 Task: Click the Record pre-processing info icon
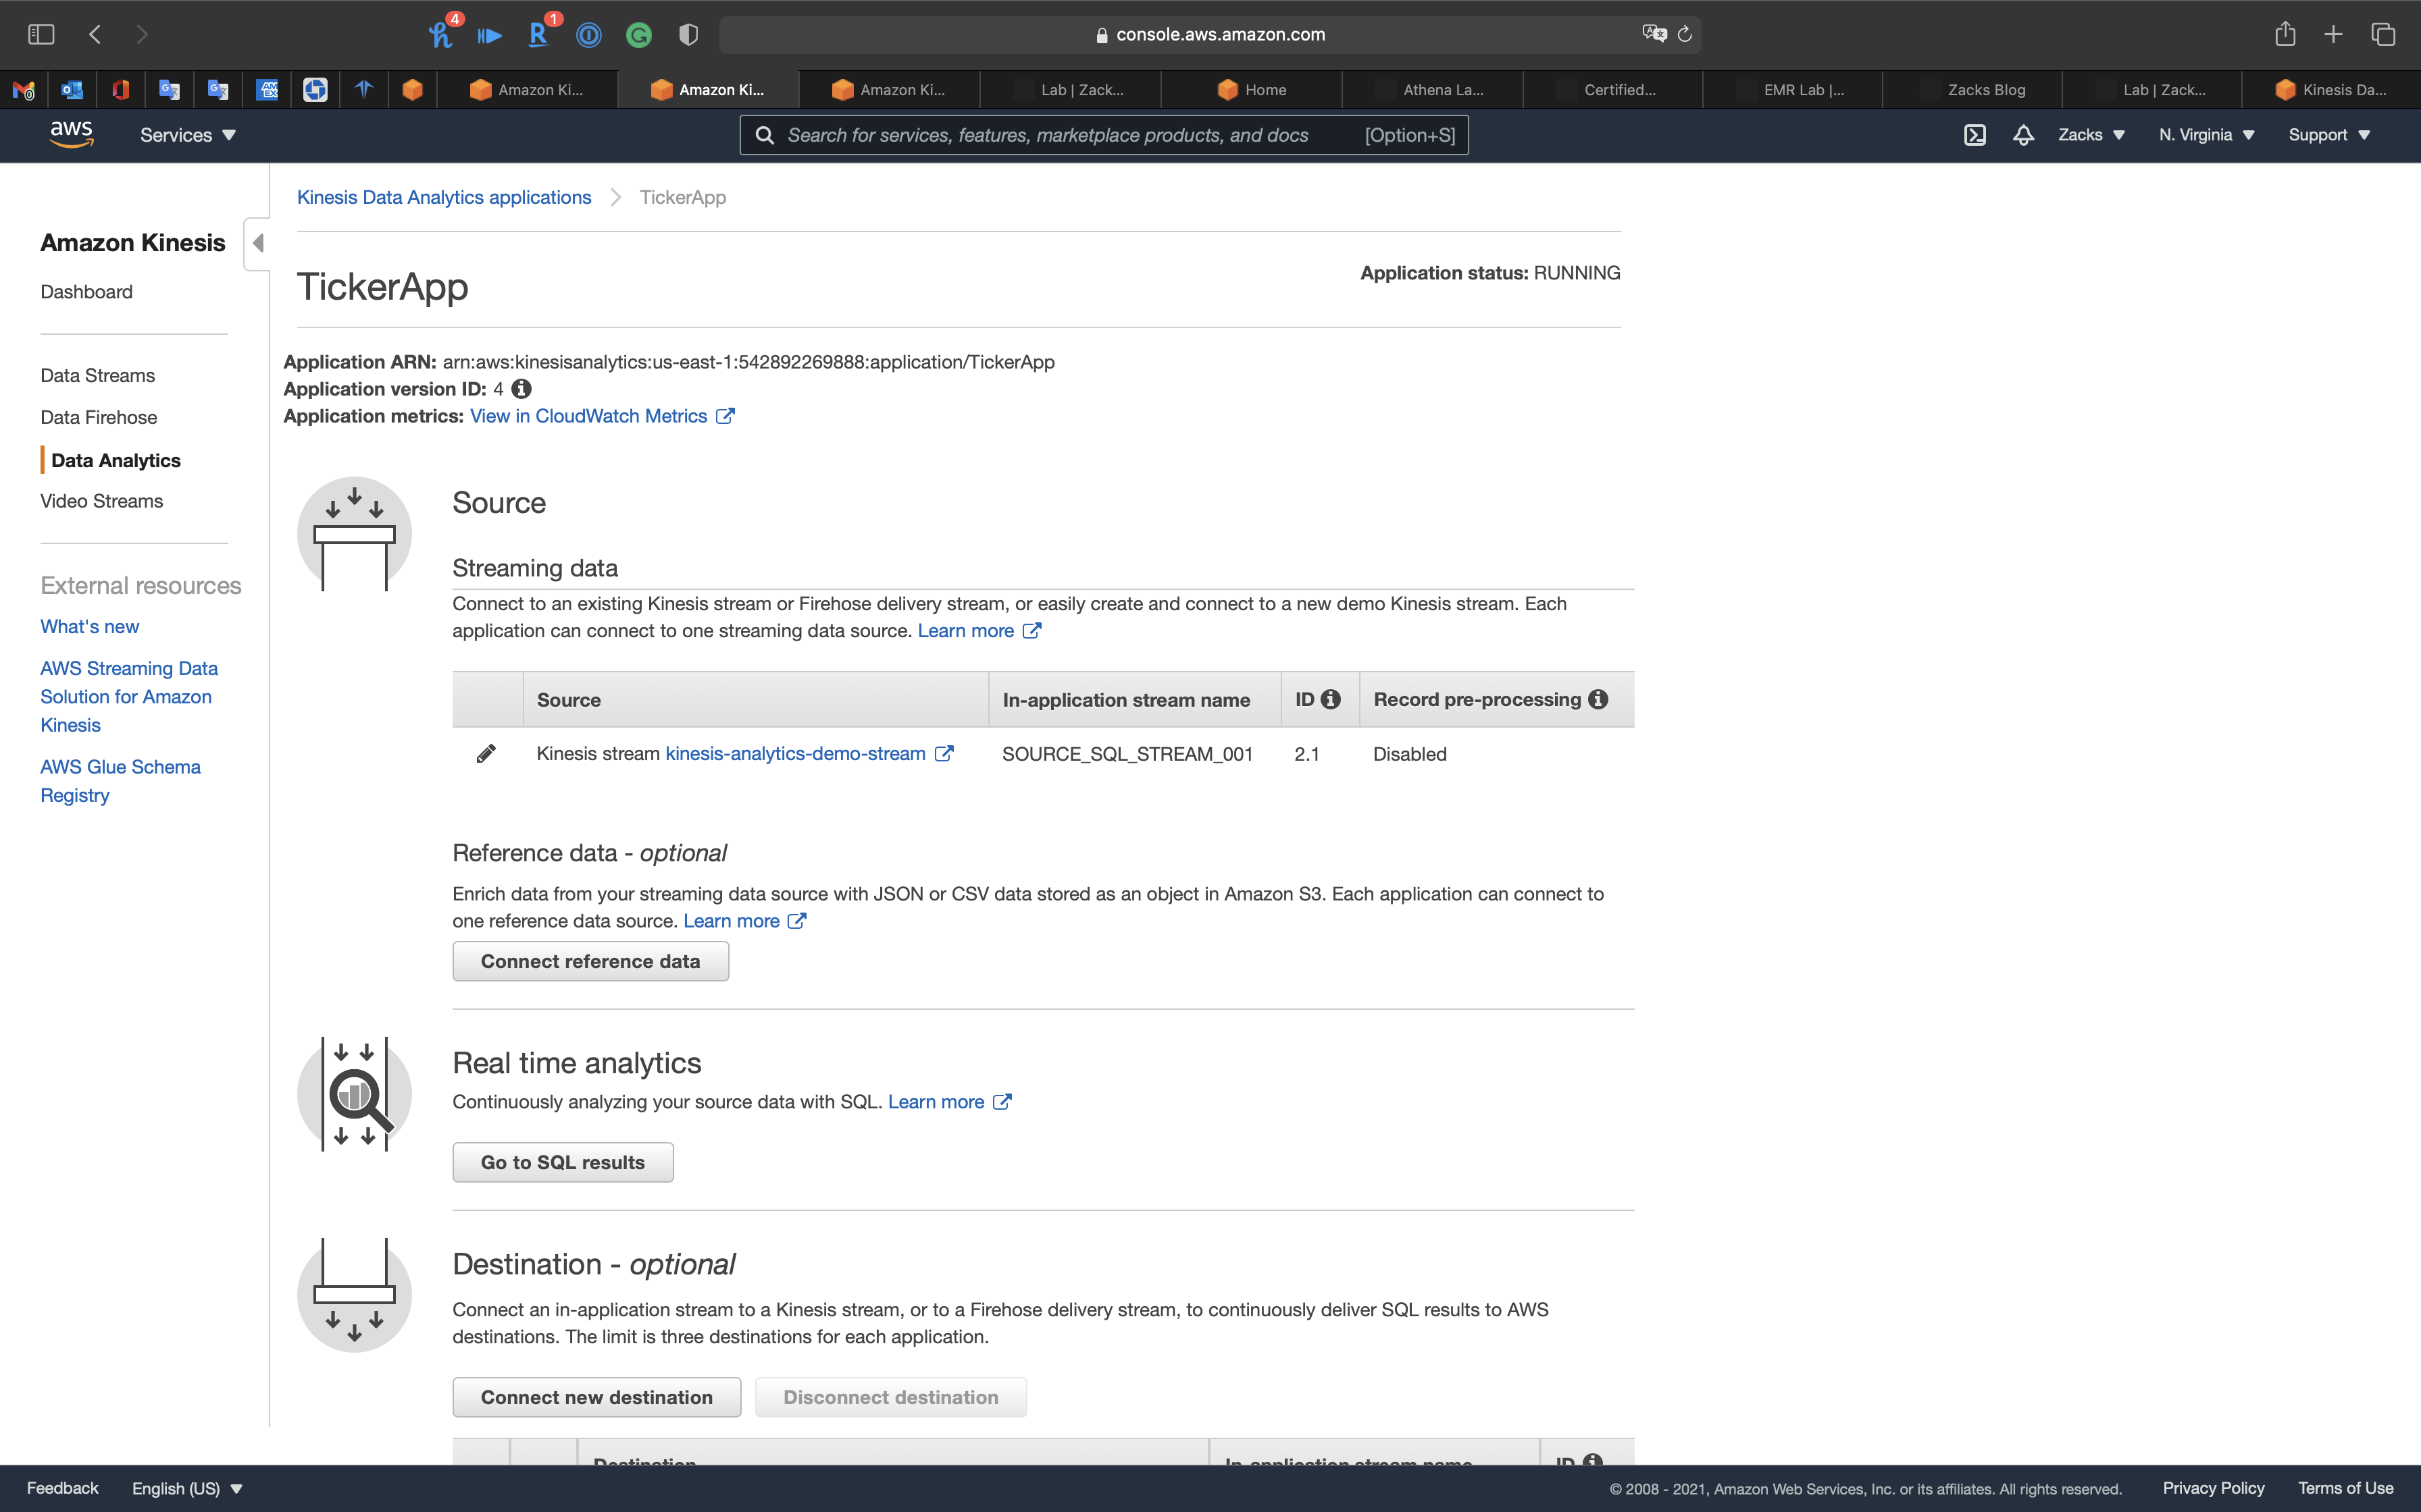1599,700
